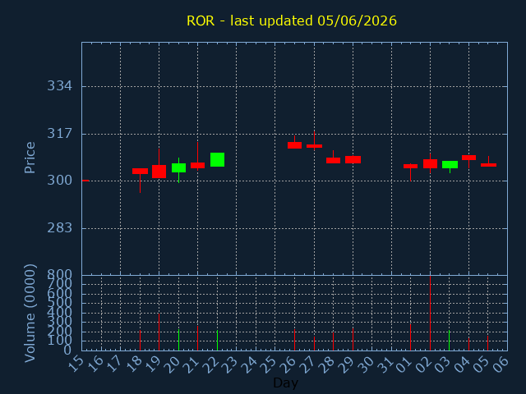Select the 334 price axis label
Image resolution: width=526 pixels, height=394 pixels.
[x=59, y=86]
